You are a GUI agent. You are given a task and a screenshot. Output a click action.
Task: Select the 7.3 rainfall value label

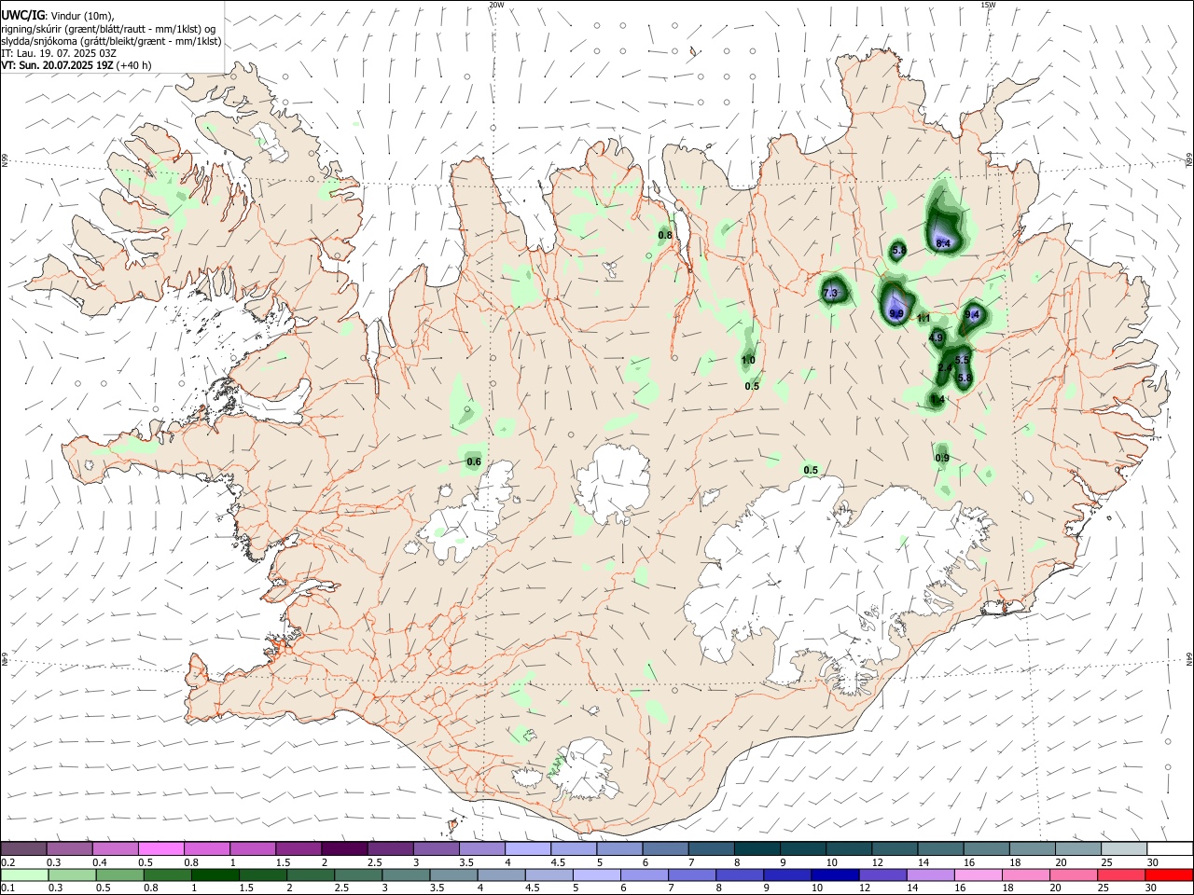(830, 294)
